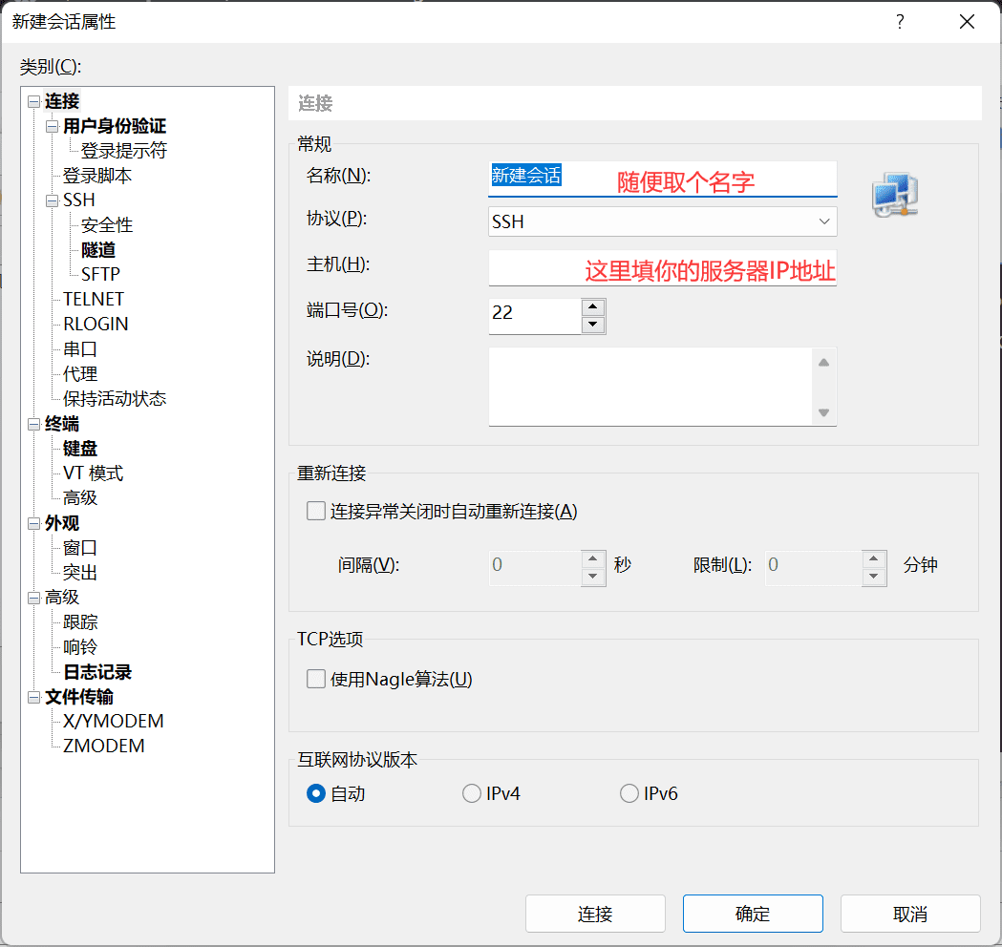
Task: Decrease the 间隔 seconds spinner
Action: click(x=593, y=577)
